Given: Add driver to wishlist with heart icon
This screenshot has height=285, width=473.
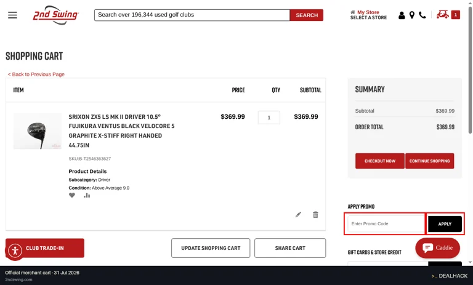Looking at the screenshot, I should [72, 195].
